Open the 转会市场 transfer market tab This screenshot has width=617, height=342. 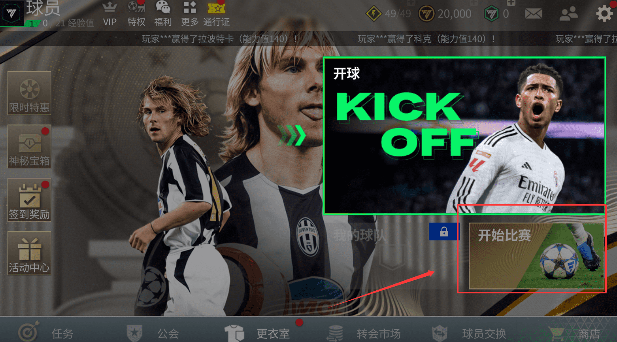pyautogui.click(x=364, y=333)
